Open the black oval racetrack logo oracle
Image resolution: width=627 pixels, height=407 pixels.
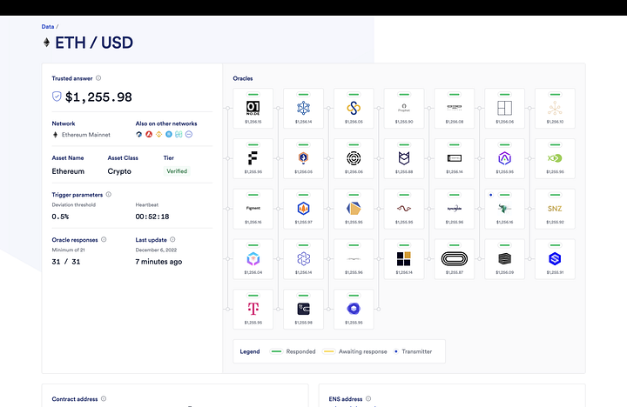(x=455, y=259)
